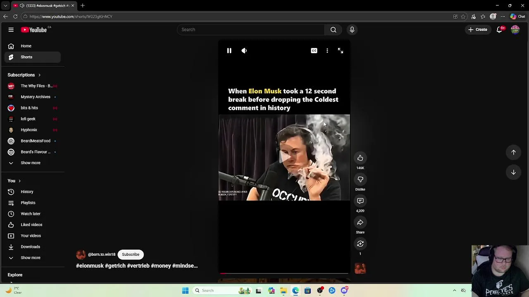This screenshot has width=529, height=297.
Task: Open the comments with 4,209 count
Action: pyautogui.click(x=360, y=201)
